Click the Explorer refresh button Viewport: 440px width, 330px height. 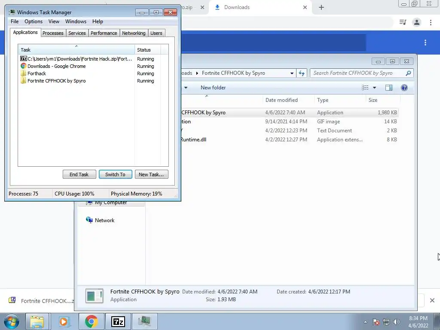(302, 73)
